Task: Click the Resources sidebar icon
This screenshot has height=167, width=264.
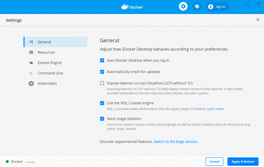Action: pos(31,52)
